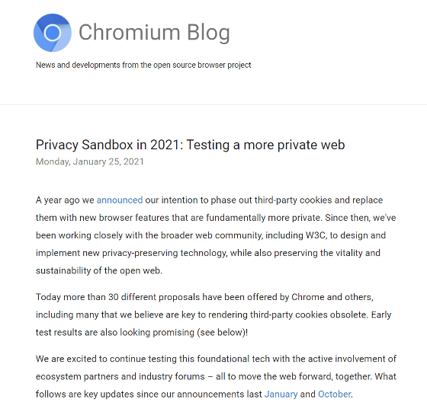This screenshot has width=427, height=412.
Task: Click the paragraph starting Today more than 30
Action: (213, 315)
